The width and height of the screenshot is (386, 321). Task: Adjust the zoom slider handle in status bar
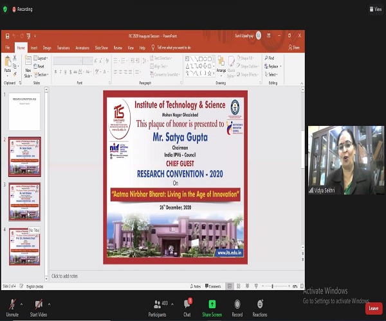272,286
